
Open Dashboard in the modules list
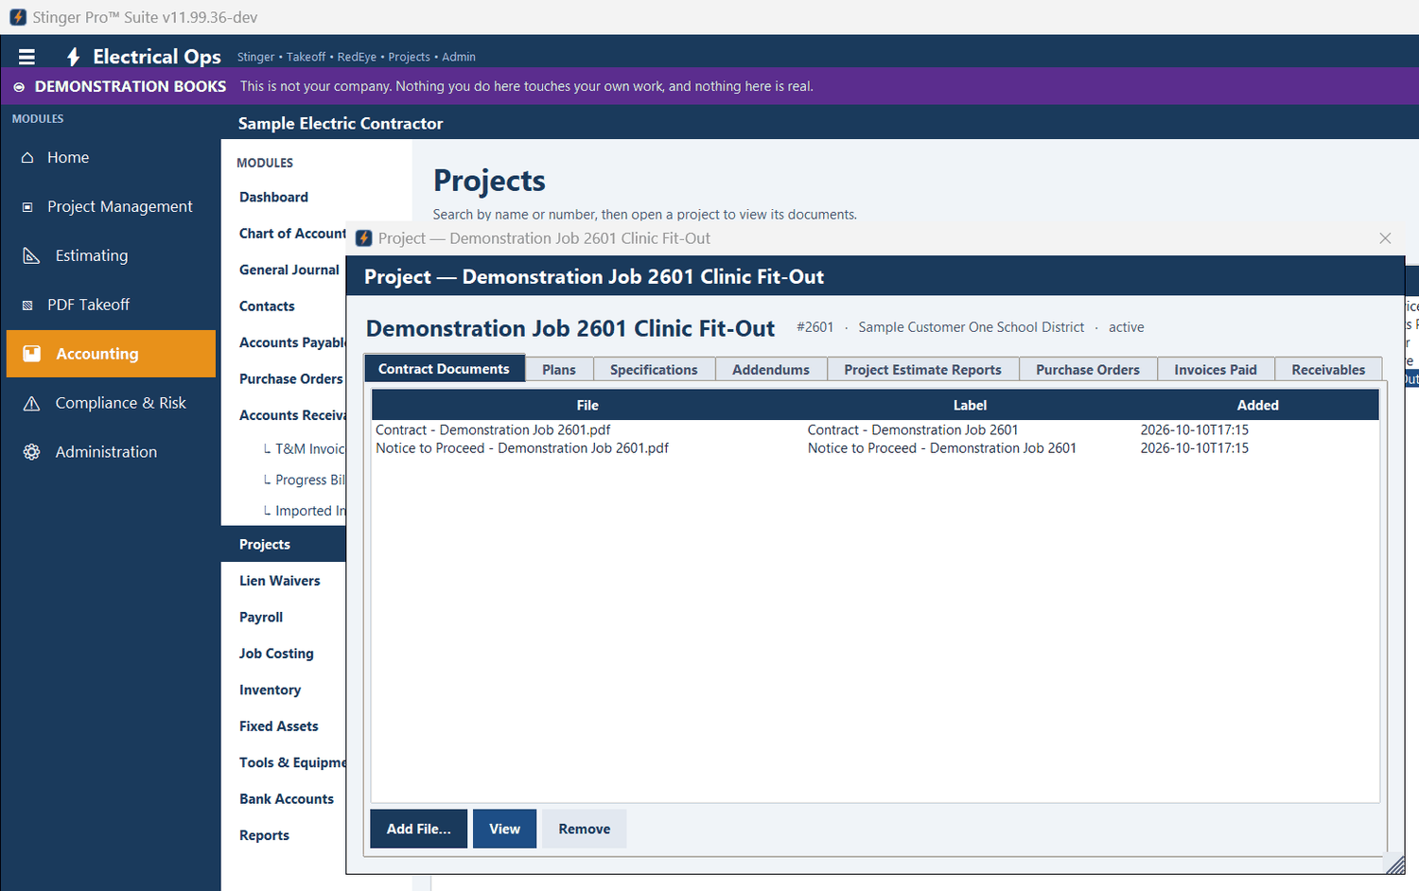[273, 197]
